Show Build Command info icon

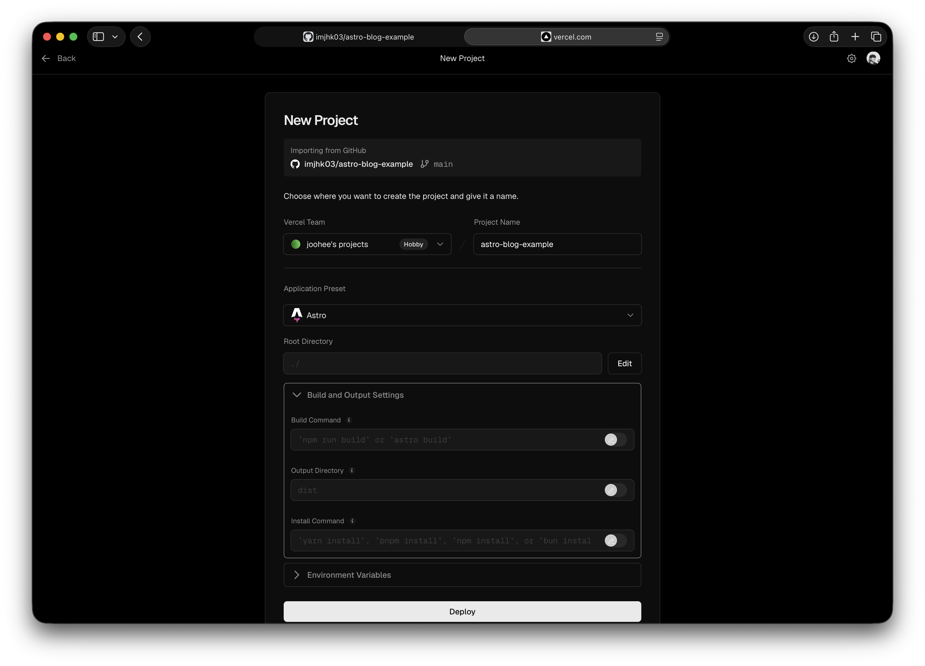click(x=349, y=420)
